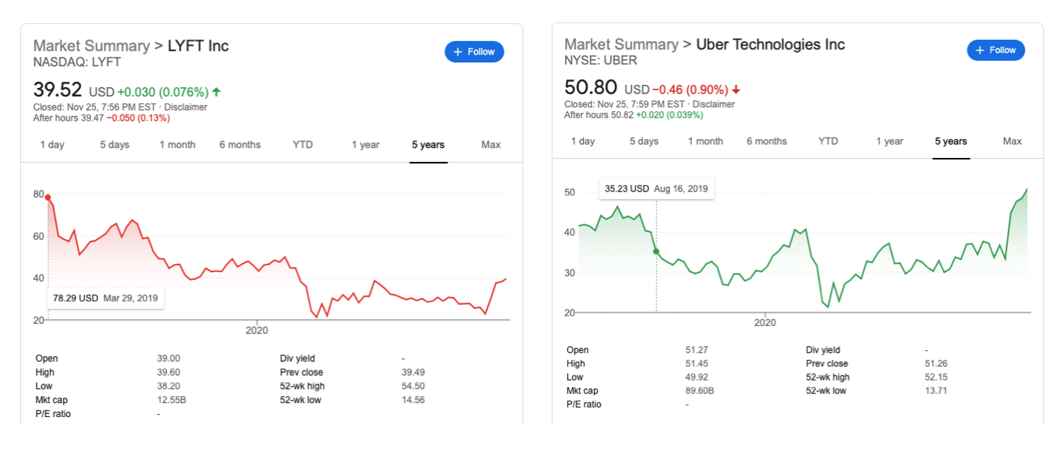Follow Uber Technologies Inc stock
The image size is (1064, 452).
point(996,51)
